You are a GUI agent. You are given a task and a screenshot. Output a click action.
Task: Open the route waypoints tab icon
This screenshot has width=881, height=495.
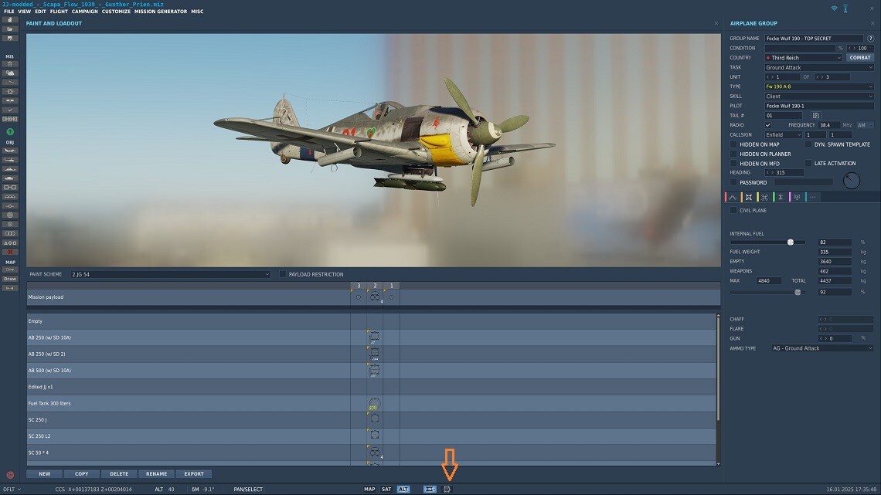click(733, 197)
